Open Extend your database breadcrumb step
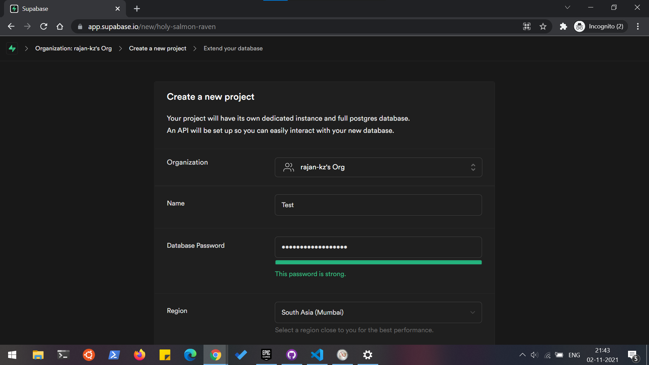The image size is (649, 365). click(233, 48)
